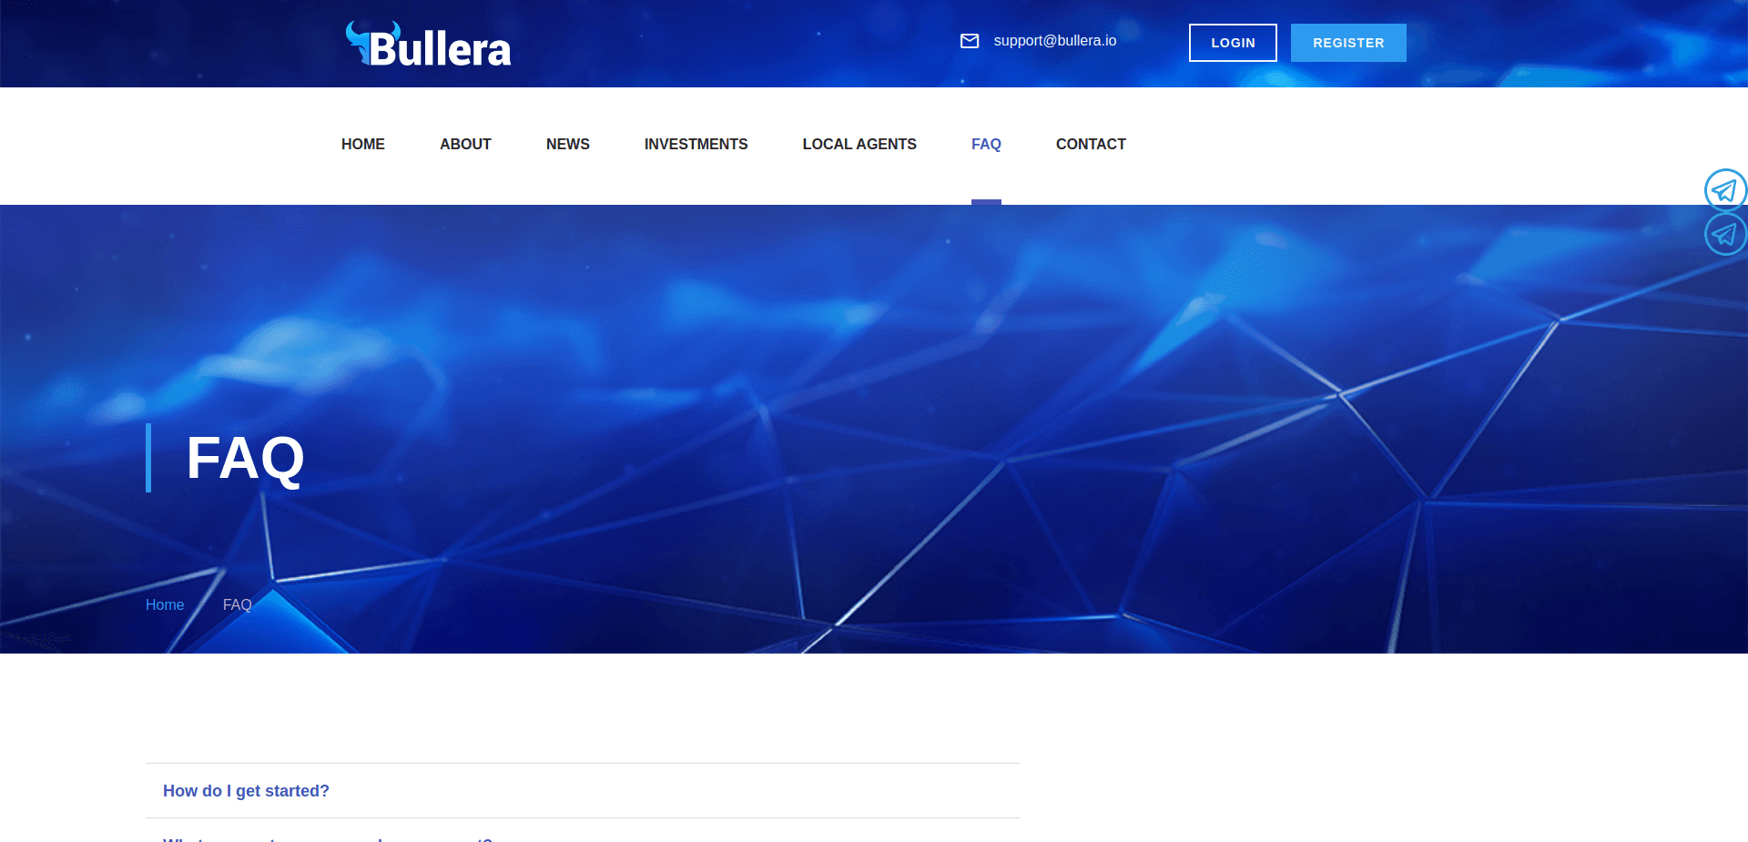Open the INVESTMENTS navigation item
Viewport: 1748px width, 842px height.
coord(696,144)
